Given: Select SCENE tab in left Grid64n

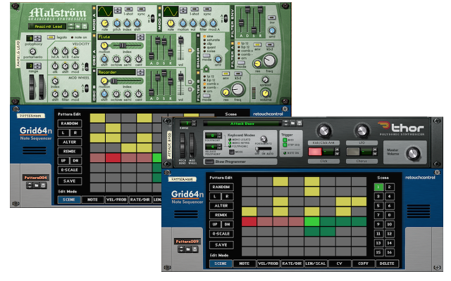Looking at the screenshot, I should pyautogui.click(x=69, y=200).
